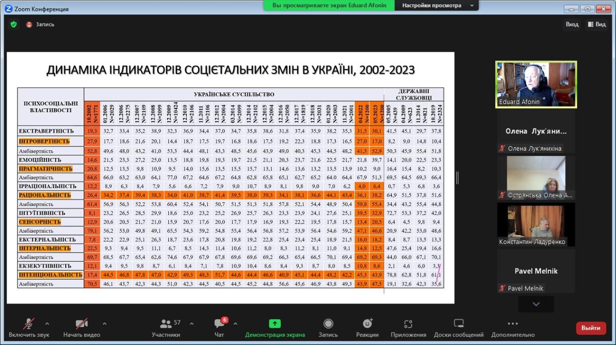Click the Sign In button
This screenshot has height=345, width=616.
click(572, 24)
